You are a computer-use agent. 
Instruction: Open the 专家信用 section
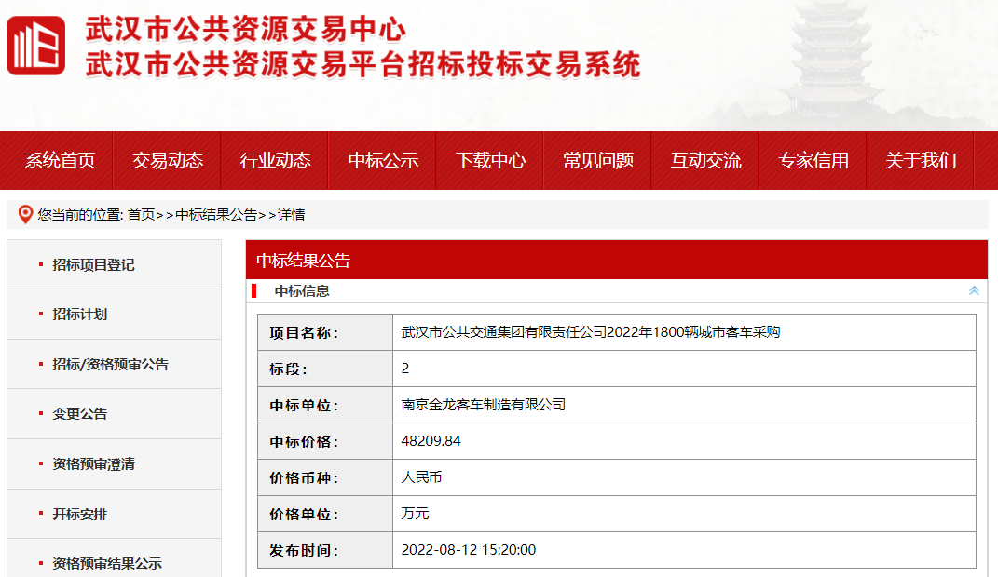[813, 160]
